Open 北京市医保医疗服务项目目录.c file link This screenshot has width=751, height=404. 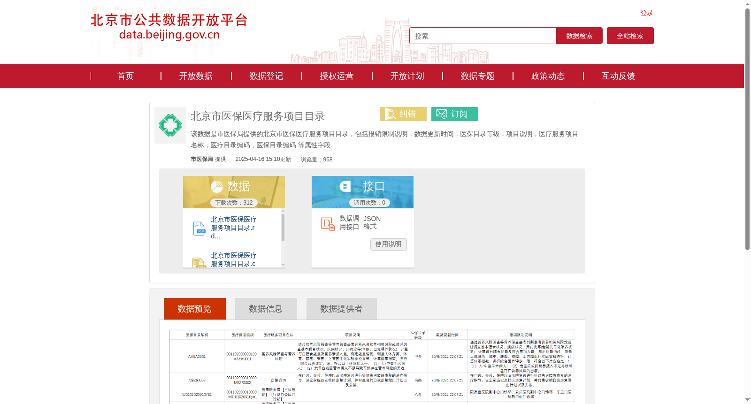coord(234,259)
